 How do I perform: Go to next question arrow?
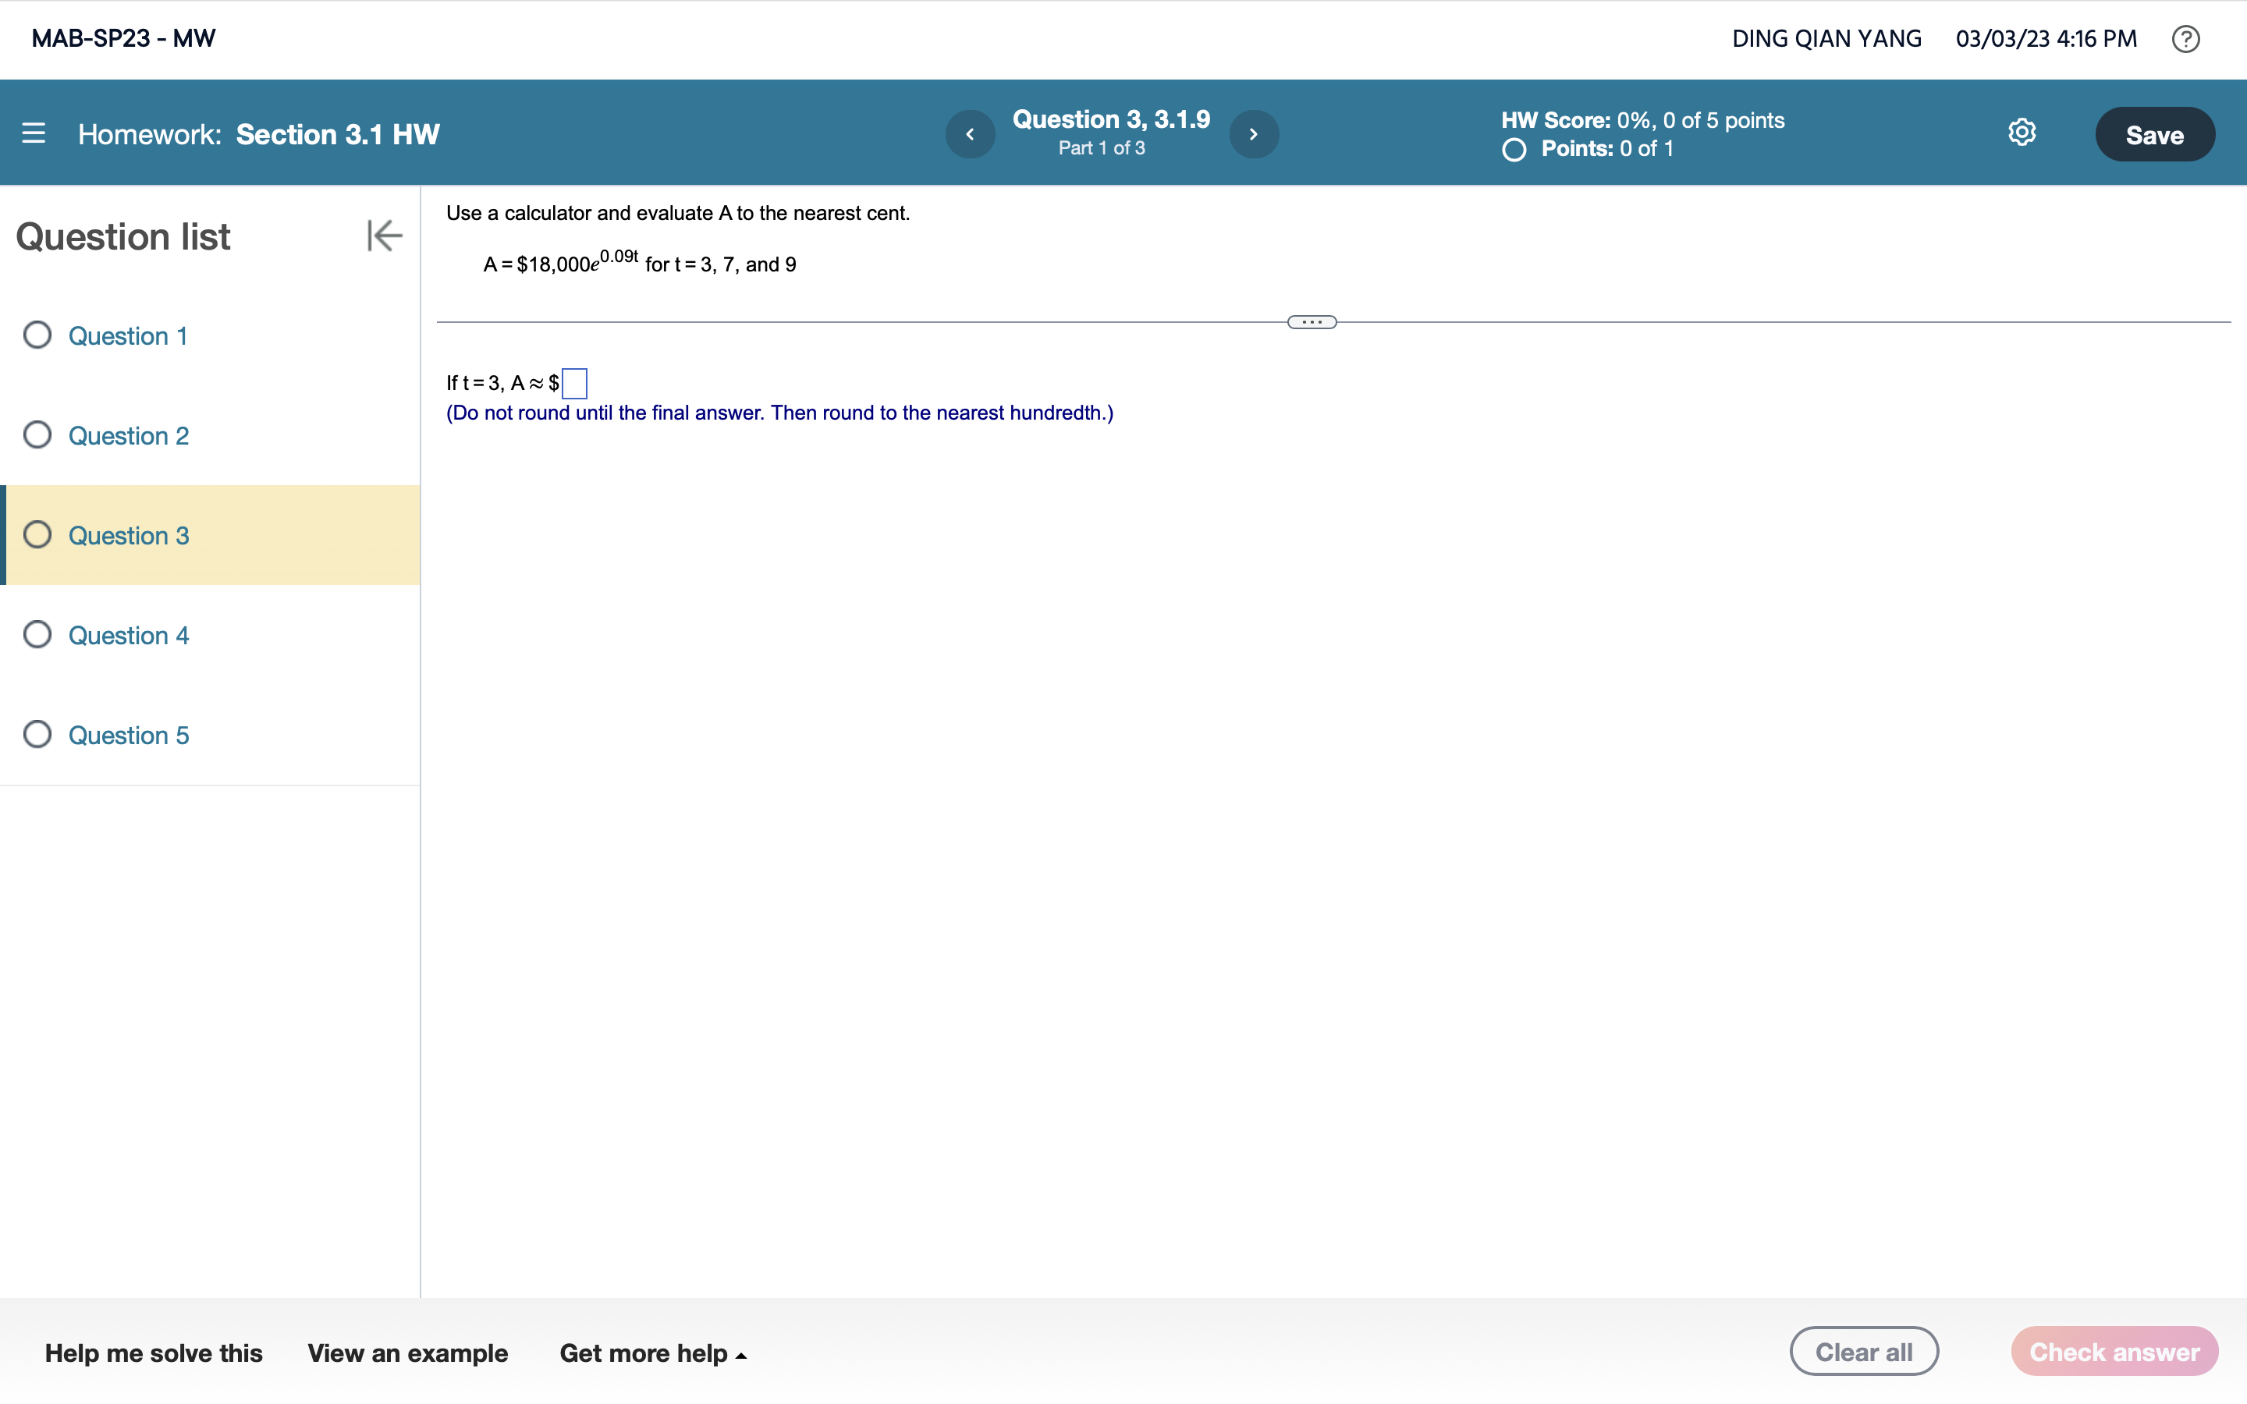(1254, 133)
